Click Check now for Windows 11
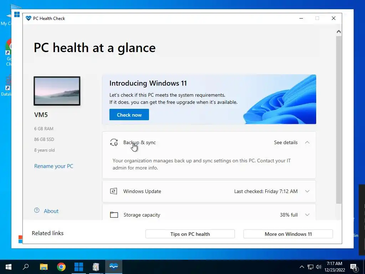 [129, 115]
